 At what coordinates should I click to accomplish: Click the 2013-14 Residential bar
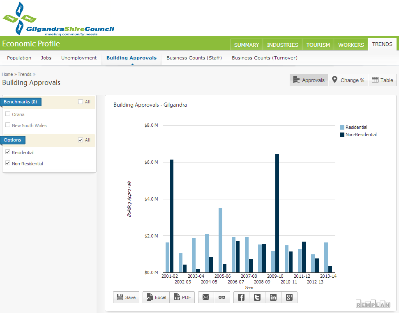pyautogui.click(x=326, y=258)
